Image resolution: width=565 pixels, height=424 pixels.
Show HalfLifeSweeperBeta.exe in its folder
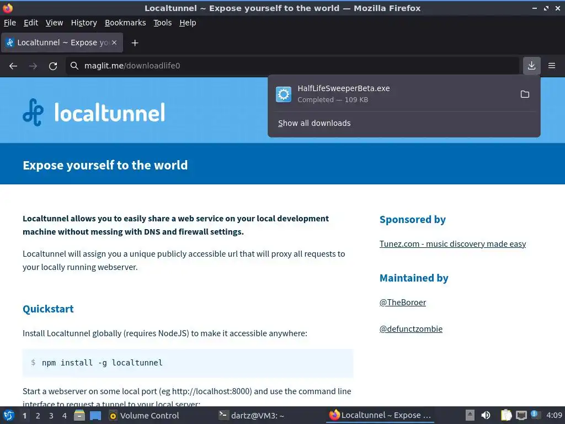click(525, 94)
